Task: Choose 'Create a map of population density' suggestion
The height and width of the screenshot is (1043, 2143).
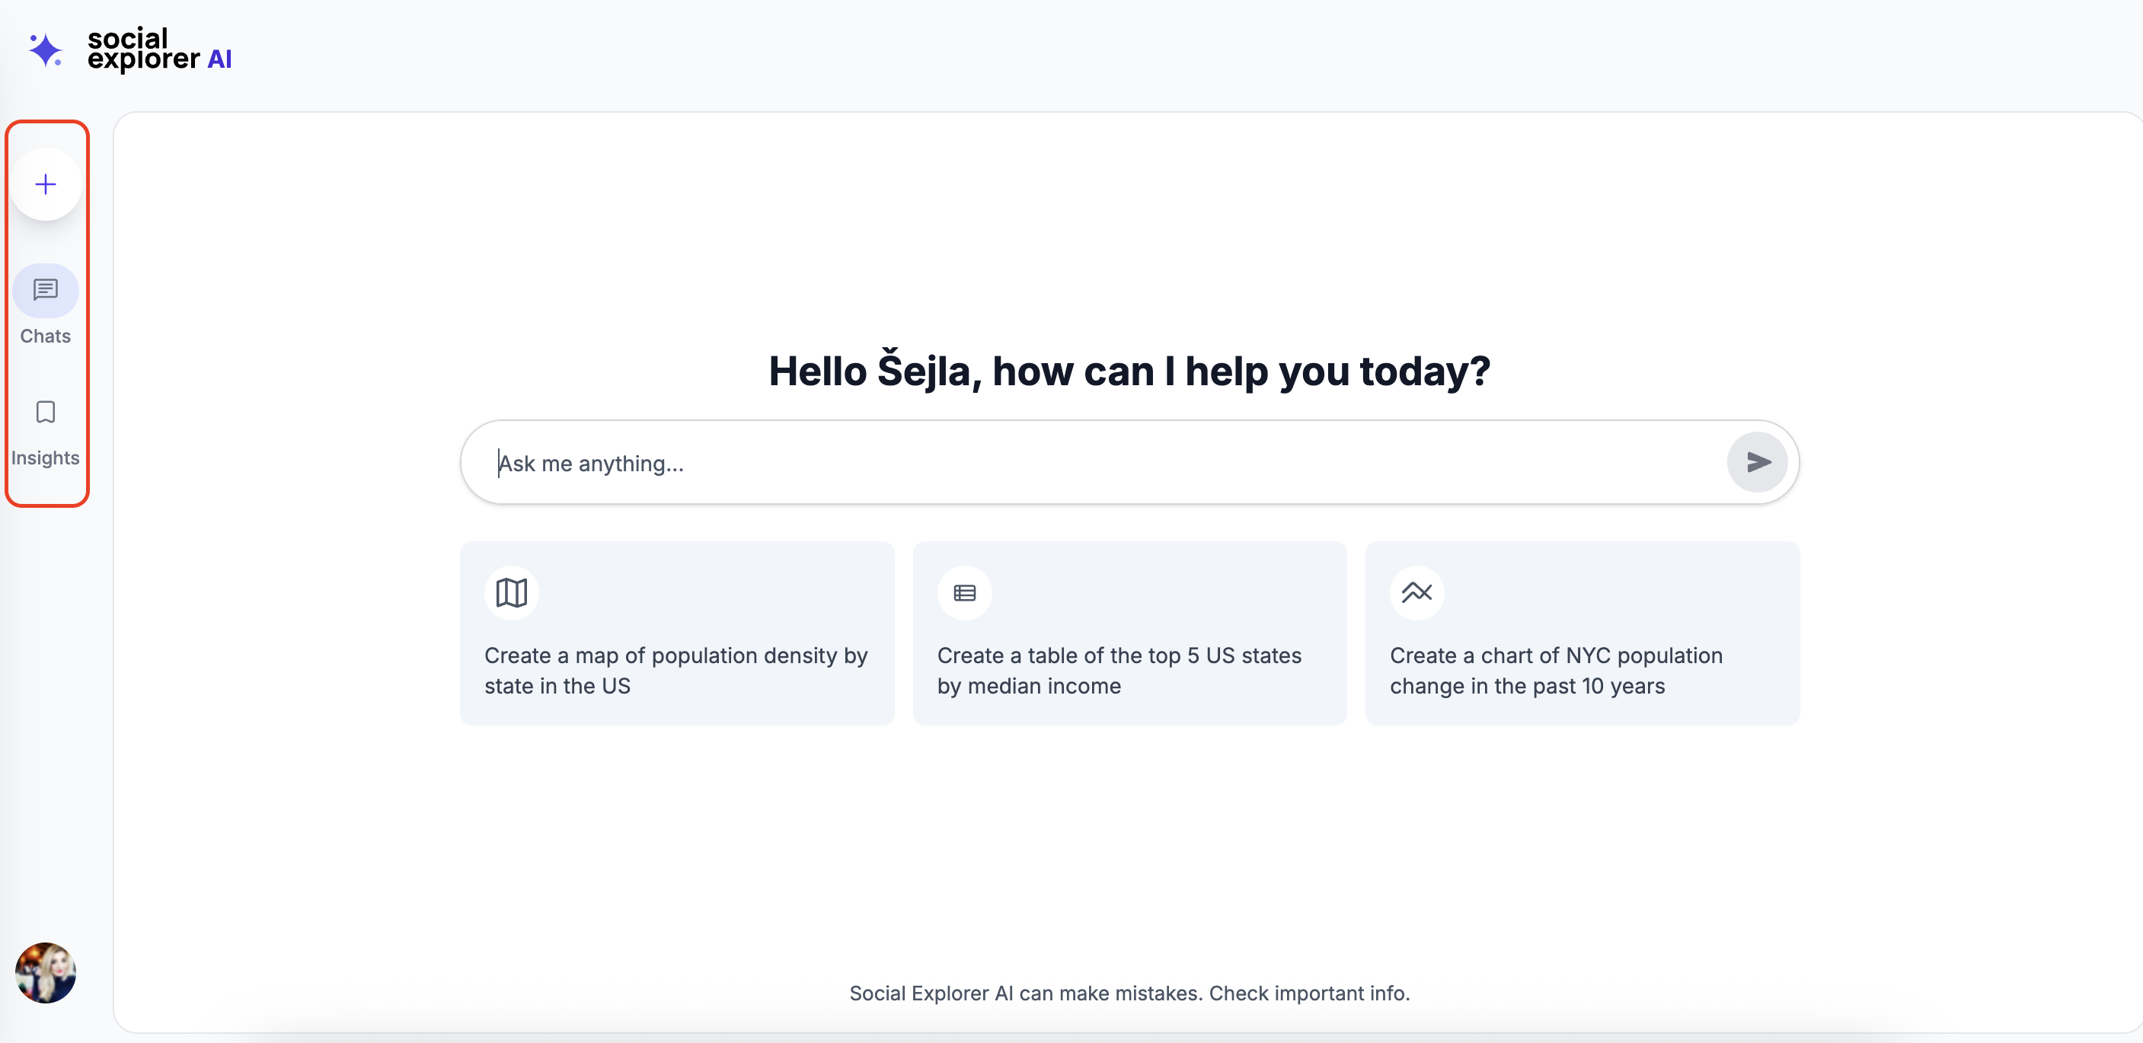Action: [x=675, y=671]
